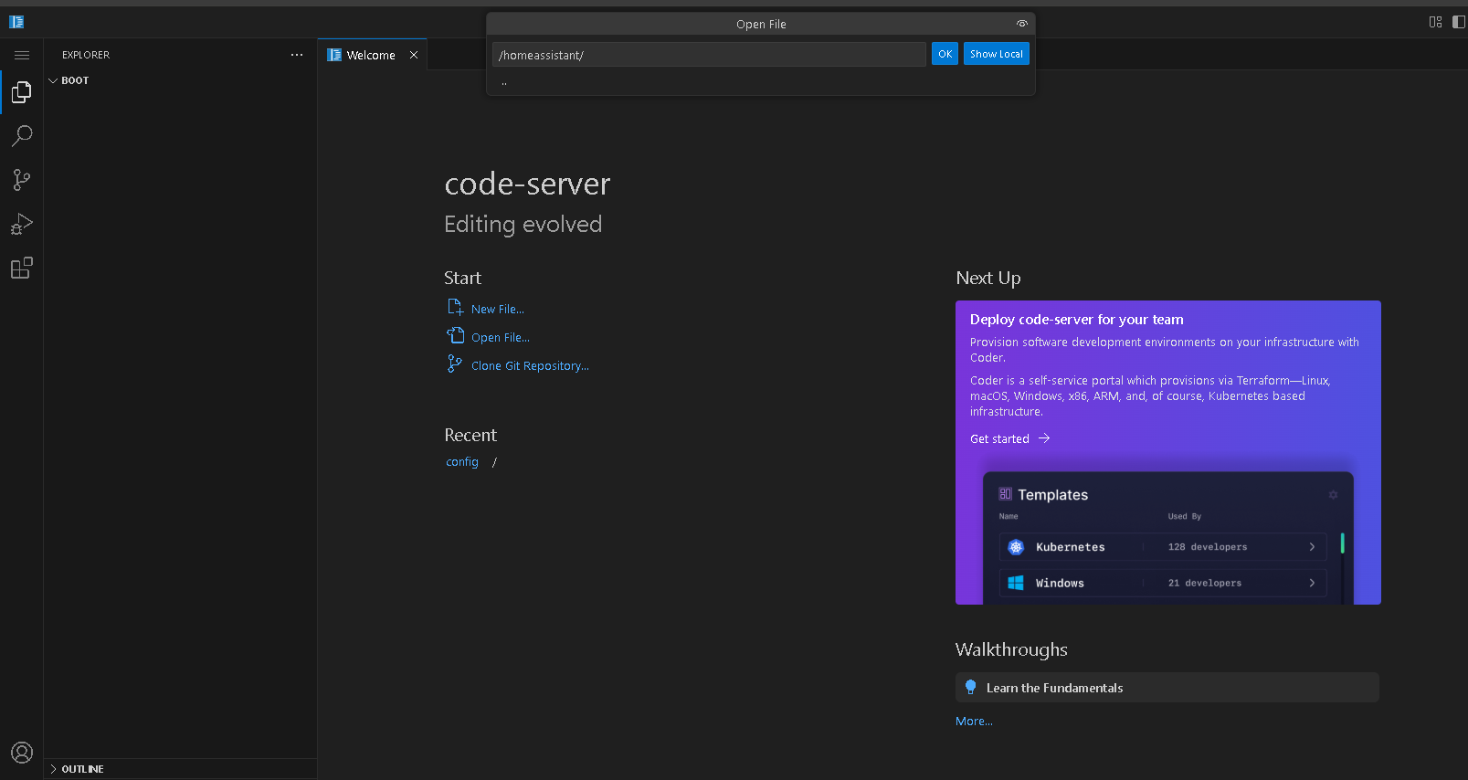The height and width of the screenshot is (780, 1468).
Task: Select the parent directory '..' entry
Action: pos(761,82)
